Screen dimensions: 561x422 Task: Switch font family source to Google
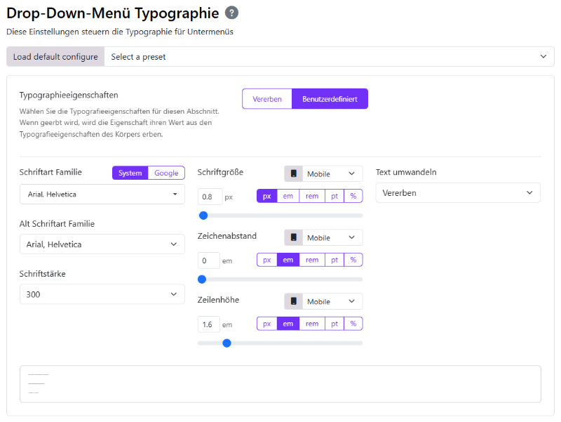(166, 173)
